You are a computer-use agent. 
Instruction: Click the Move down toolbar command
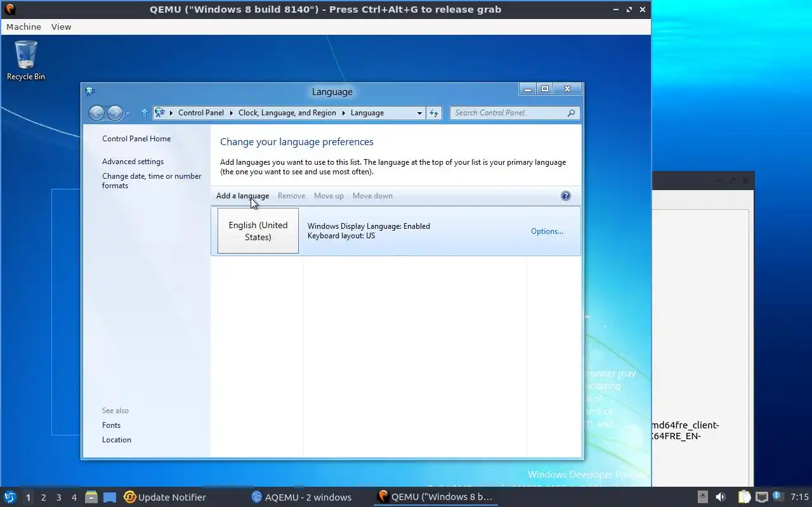point(372,196)
